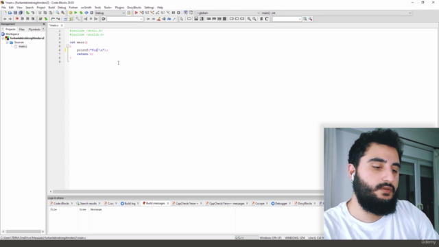Click the Undo toolbar icon
439x247 pixels.
[x=27, y=12]
